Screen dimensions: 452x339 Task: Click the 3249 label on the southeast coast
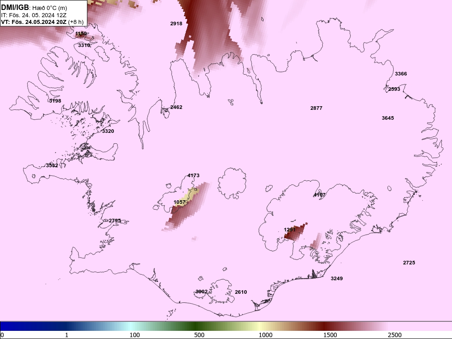point(337,278)
